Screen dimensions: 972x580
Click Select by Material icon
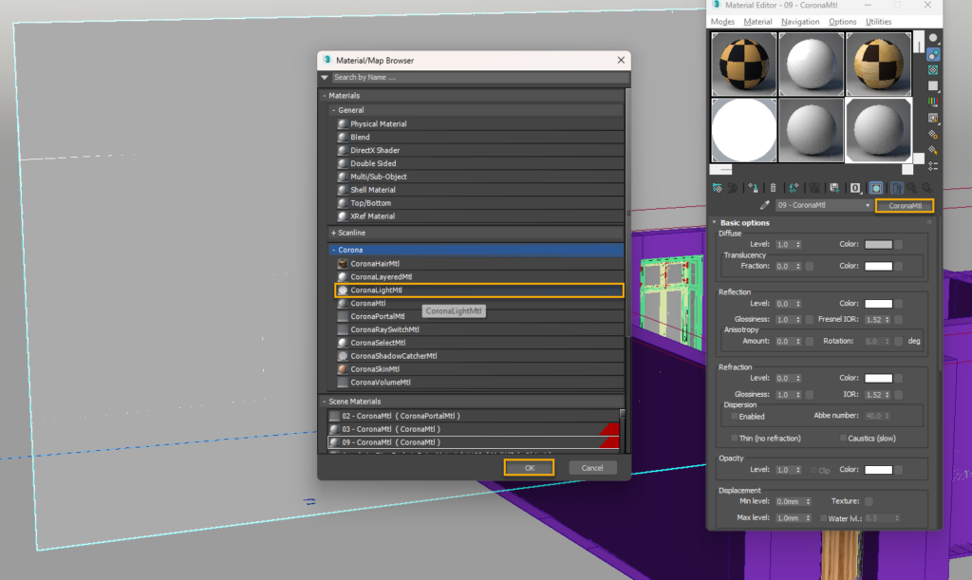click(933, 150)
